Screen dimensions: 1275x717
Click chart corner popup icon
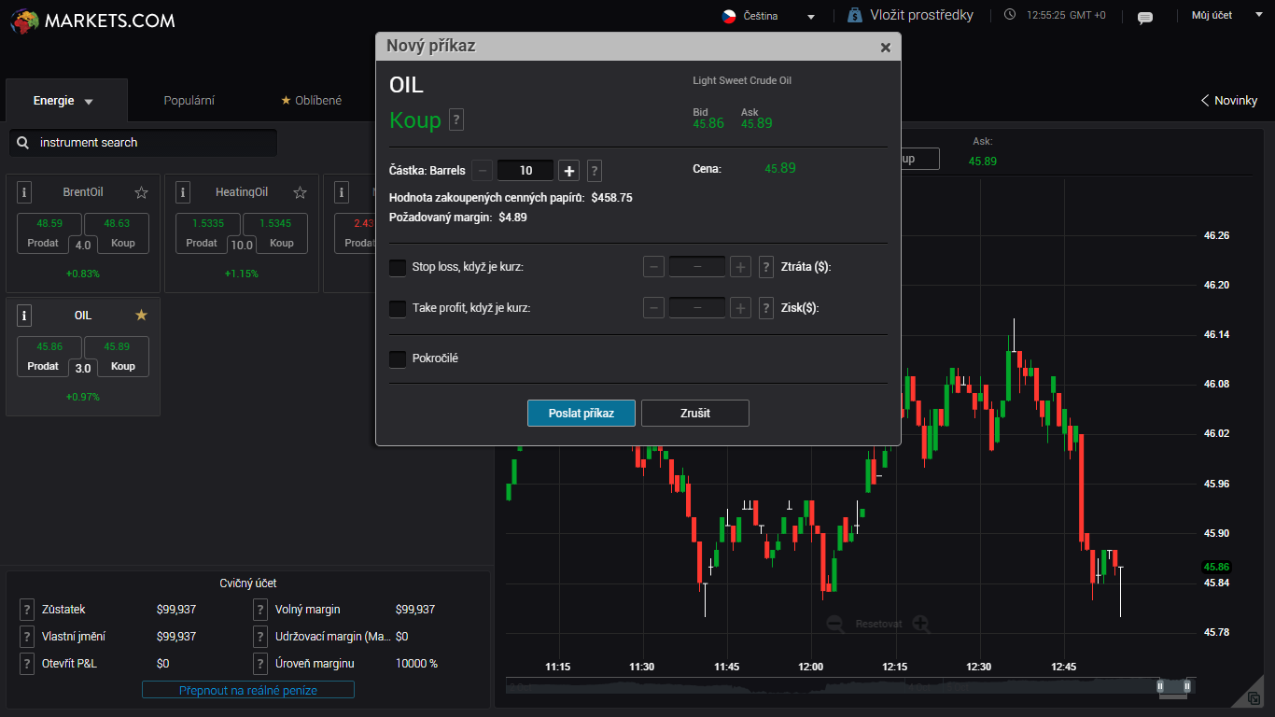pyautogui.click(x=1254, y=697)
